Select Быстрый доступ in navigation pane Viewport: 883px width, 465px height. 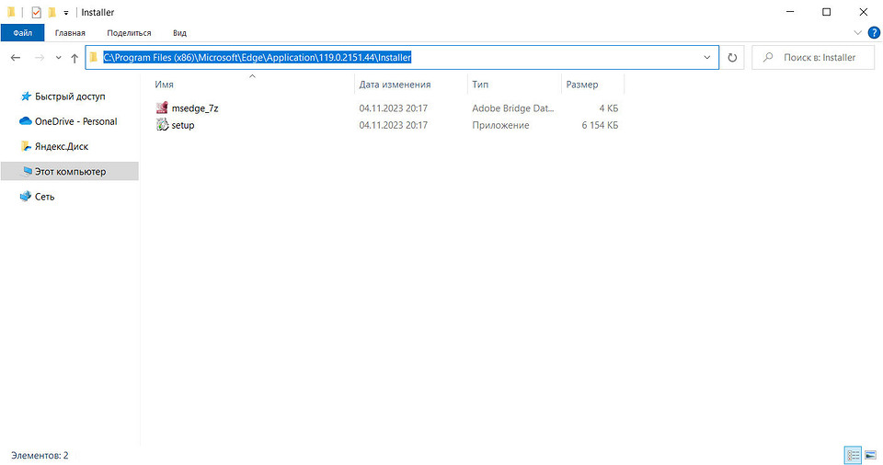pos(70,96)
